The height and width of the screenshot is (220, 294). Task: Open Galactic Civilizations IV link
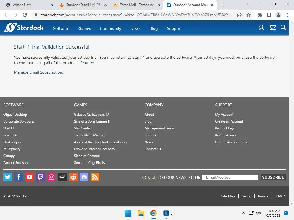[x=91, y=115]
